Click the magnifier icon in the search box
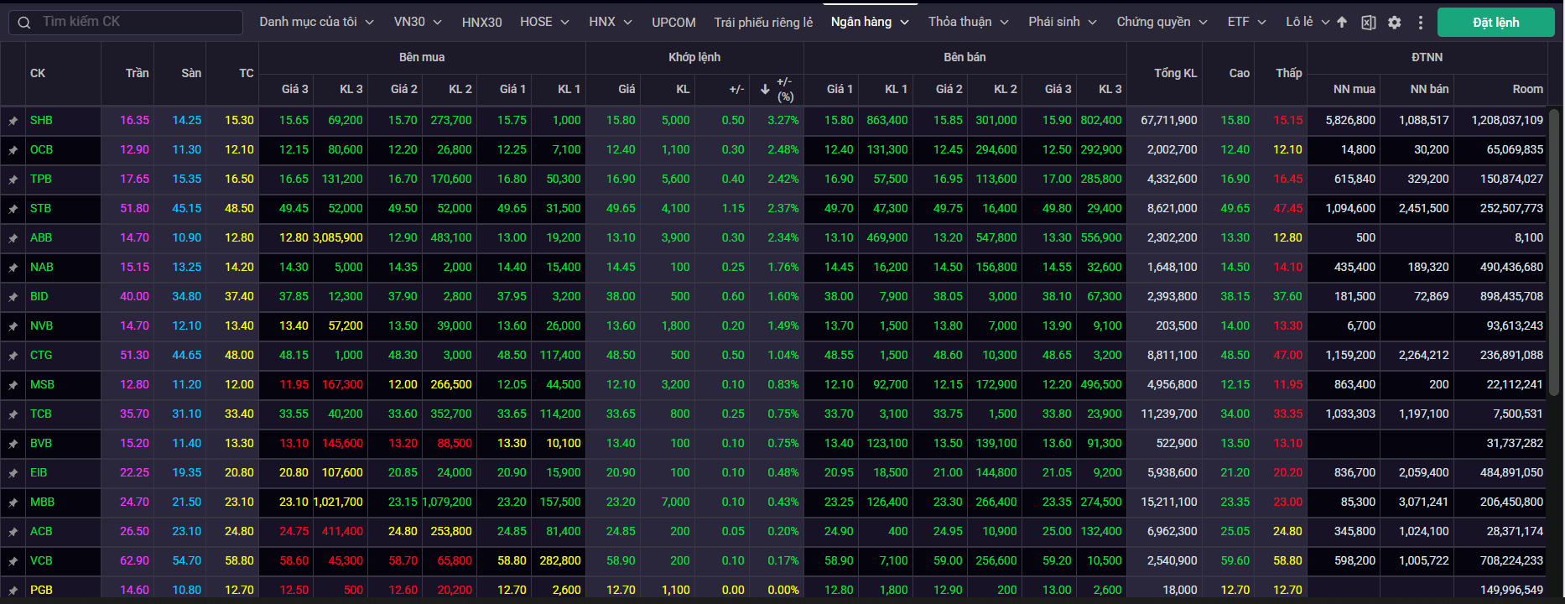Image resolution: width=1565 pixels, height=604 pixels. (x=24, y=23)
